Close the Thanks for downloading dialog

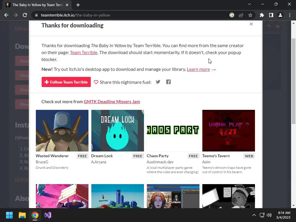coord(251,24)
